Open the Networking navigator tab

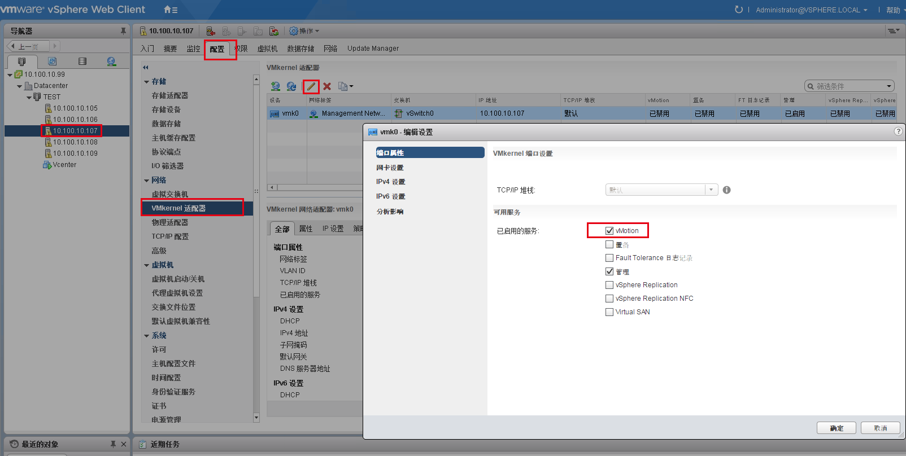click(111, 61)
